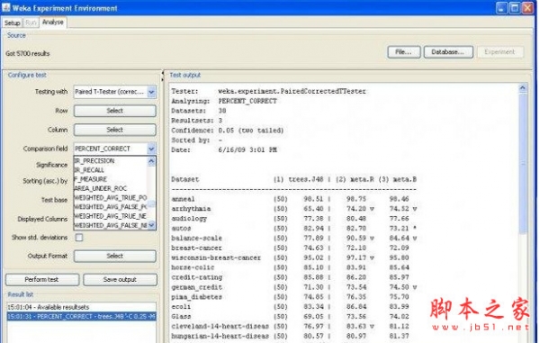
Task: Open the Database... source button
Action: coord(448,52)
